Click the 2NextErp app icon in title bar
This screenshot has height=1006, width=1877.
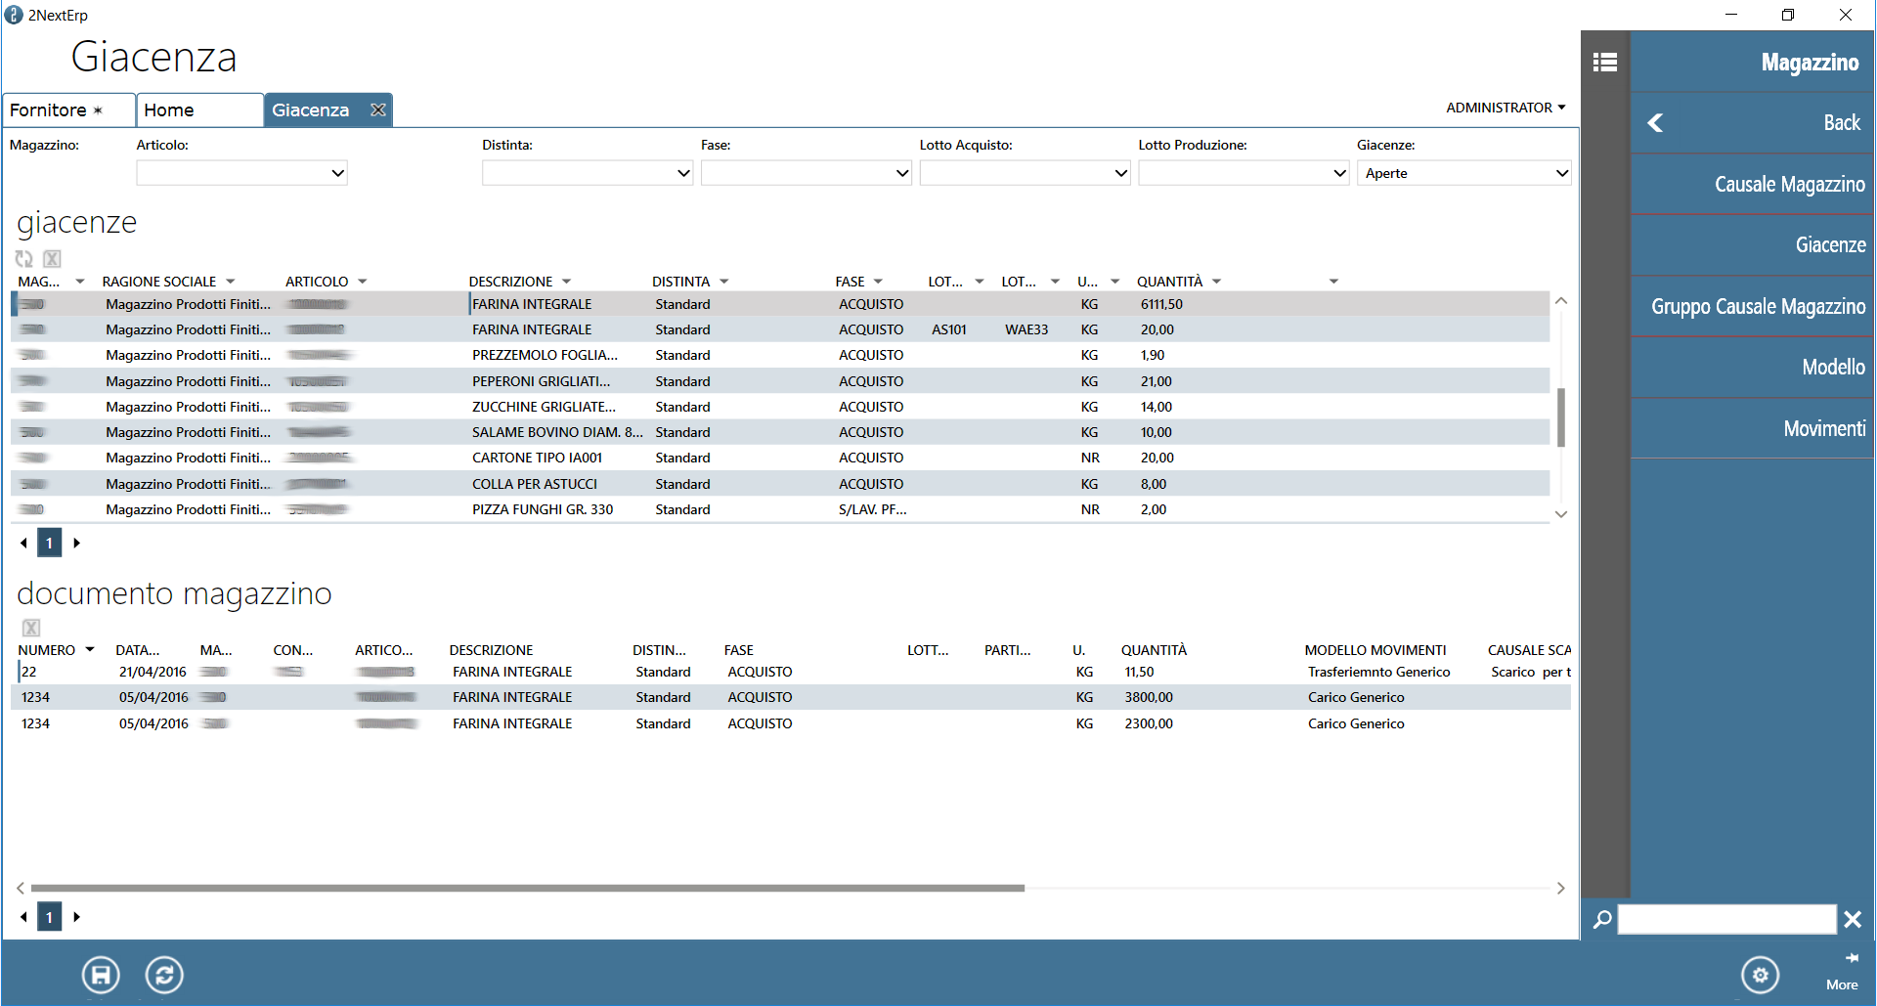point(14,15)
